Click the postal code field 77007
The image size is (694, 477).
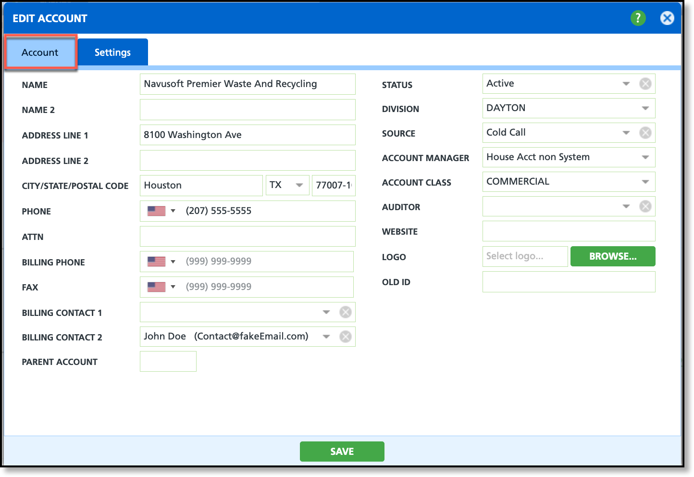(x=334, y=185)
